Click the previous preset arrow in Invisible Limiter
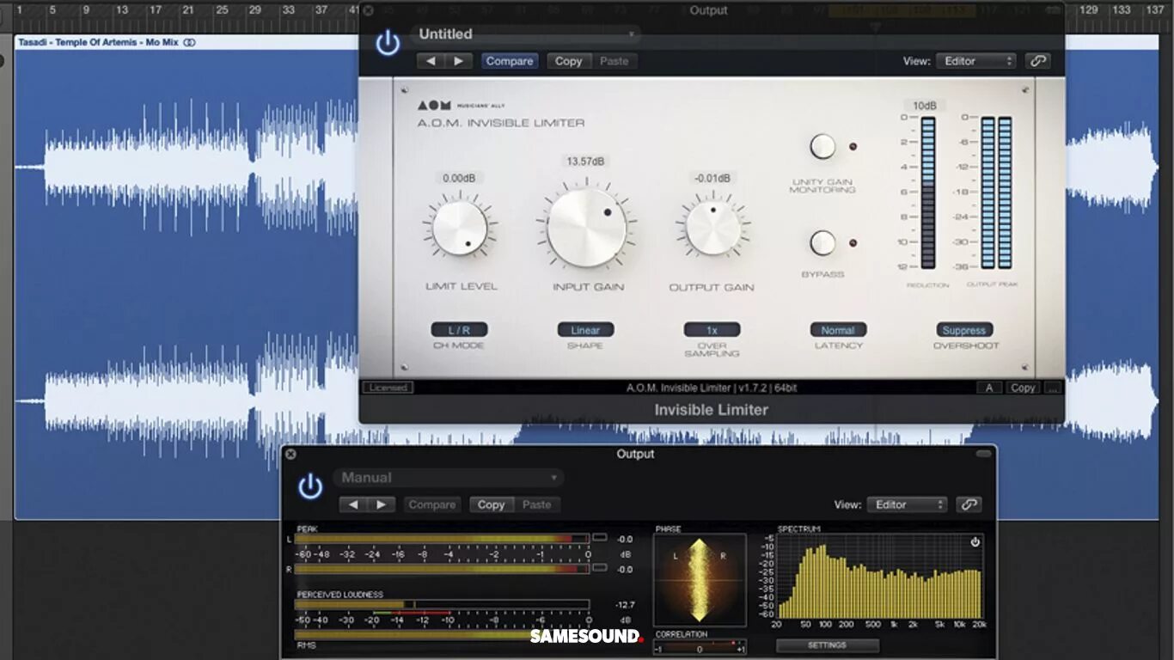The width and height of the screenshot is (1174, 660). pyautogui.click(x=431, y=61)
